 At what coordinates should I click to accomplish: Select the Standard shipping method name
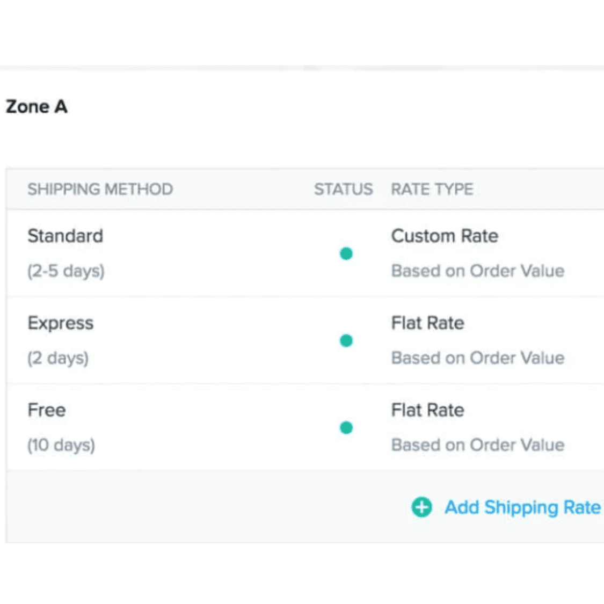(x=66, y=236)
